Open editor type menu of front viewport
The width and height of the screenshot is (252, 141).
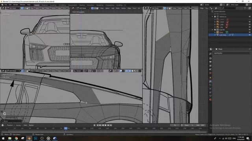[x=73, y=8]
